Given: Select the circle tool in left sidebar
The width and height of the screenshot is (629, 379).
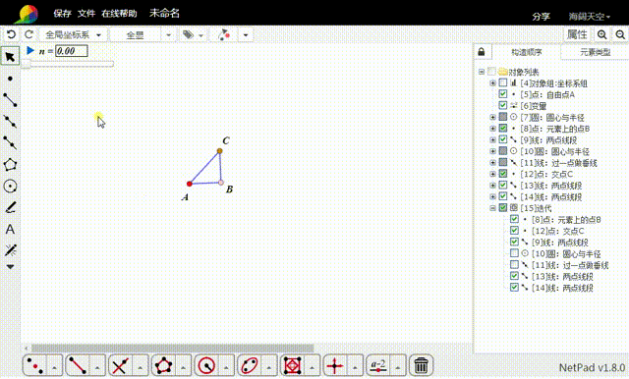Looking at the screenshot, I should click(10, 186).
